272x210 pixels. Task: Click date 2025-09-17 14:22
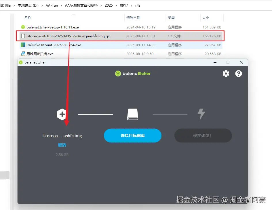coord(141,45)
